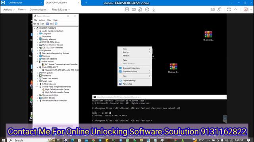
Task: Open the Windows Start button
Action: 4,140
